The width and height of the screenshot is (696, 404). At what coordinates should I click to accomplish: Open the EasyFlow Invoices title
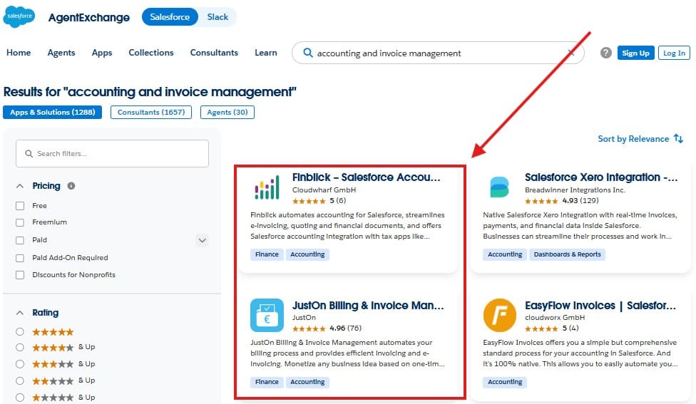coord(600,305)
